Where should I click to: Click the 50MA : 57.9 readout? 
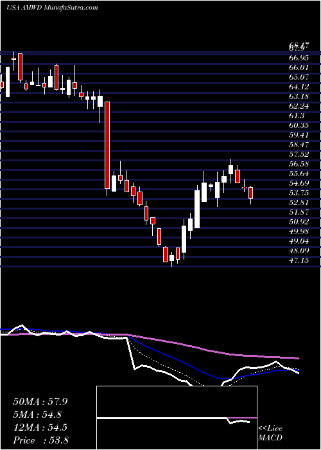[40, 402]
